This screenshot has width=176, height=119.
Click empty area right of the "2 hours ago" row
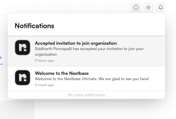pos(113,60)
